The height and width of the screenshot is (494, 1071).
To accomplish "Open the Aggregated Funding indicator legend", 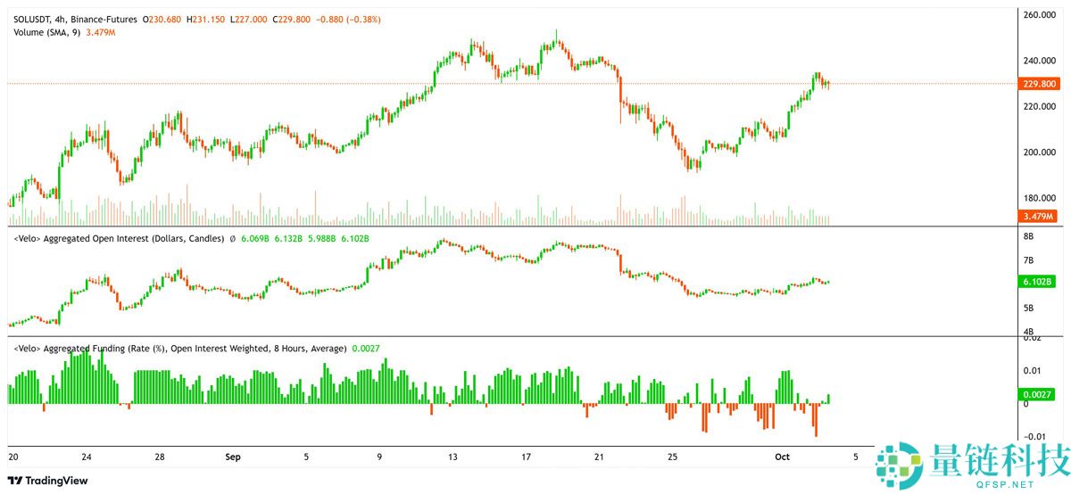I will coord(178,349).
